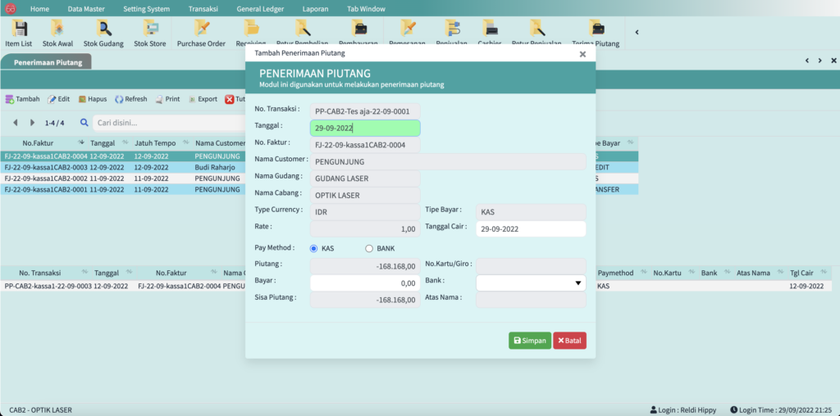
Task: Open the Transaksi menu
Action: (x=203, y=8)
